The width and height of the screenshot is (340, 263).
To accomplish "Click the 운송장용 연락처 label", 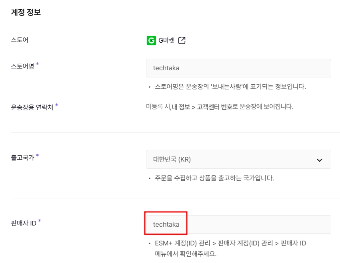I will click(x=32, y=107).
